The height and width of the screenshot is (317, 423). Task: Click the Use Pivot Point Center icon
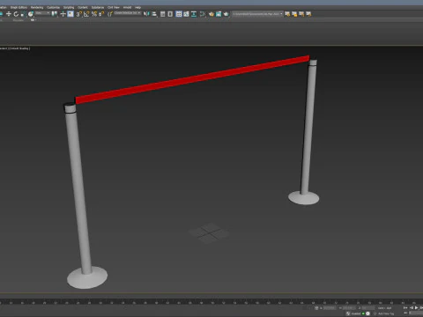coord(55,14)
